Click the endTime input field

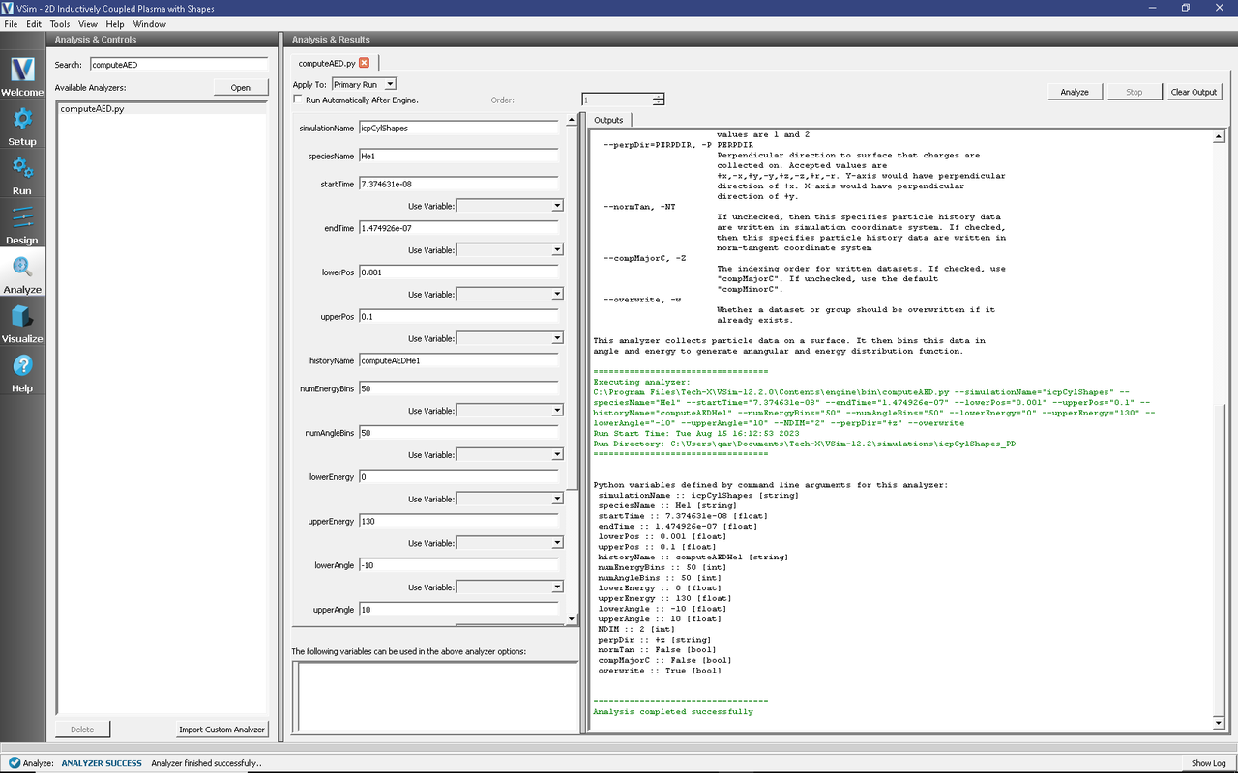click(x=458, y=228)
